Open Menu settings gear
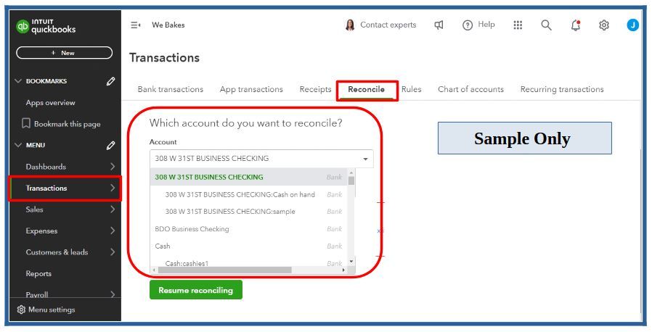This screenshot has height=332, width=652. tap(21, 310)
